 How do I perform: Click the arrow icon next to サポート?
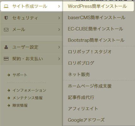click(x=9, y=75)
